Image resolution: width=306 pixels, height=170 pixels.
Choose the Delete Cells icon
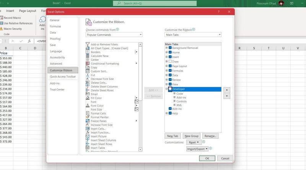88,83
